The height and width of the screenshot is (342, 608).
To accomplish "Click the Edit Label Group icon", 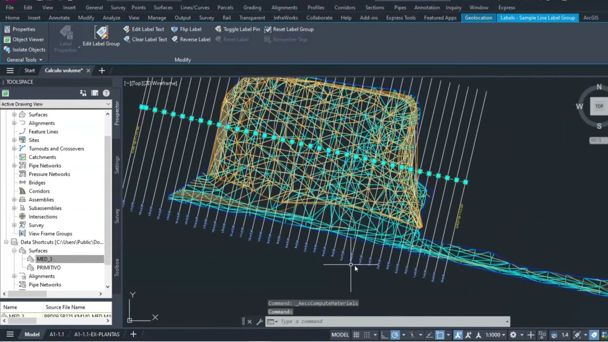I will (101, 32).
